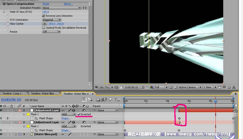Click the current time 0:00:08:10 in the timeline
The image size is (243, 139).
[x=11, y=100]
